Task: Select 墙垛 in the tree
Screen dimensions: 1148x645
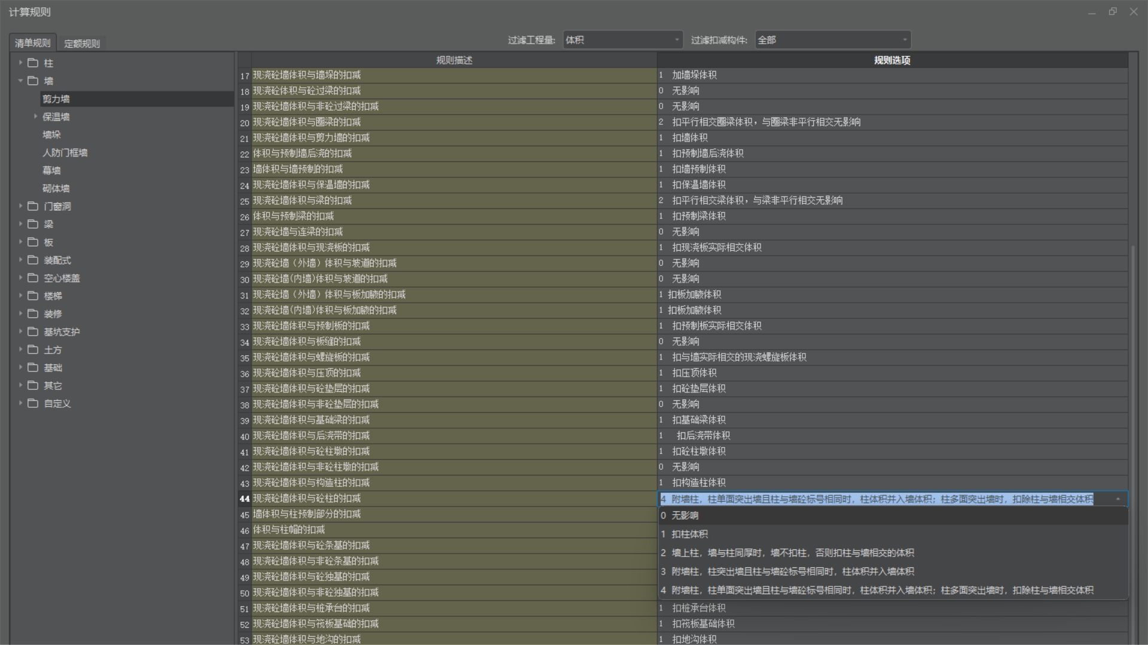Action: click(51, 135)
